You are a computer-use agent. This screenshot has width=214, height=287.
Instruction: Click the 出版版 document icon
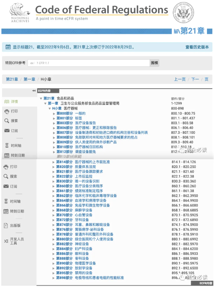click(6, 226)
